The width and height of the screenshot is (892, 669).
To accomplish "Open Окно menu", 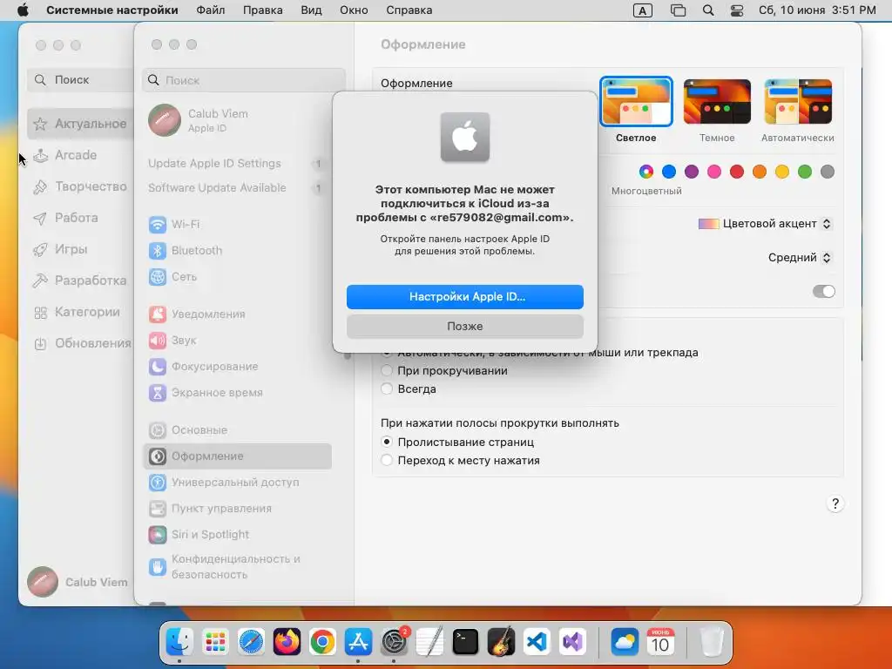I will click(354, 10).
